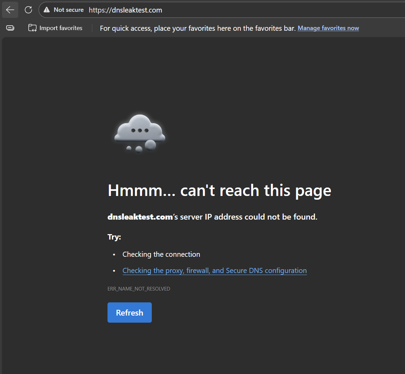Click the 'Try:' label
The width and height of the screenshot is (405, 374).
point(114,237)
